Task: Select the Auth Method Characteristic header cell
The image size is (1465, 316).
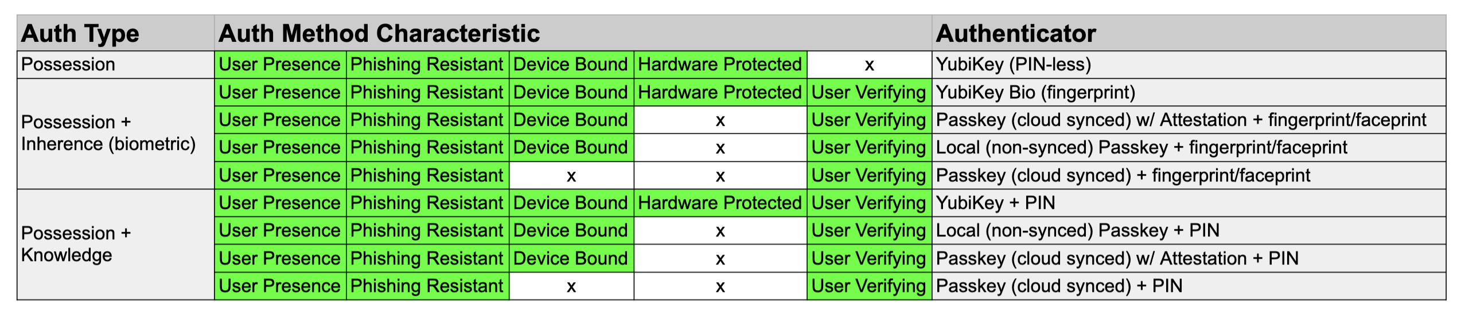Action: coord(379,34)
